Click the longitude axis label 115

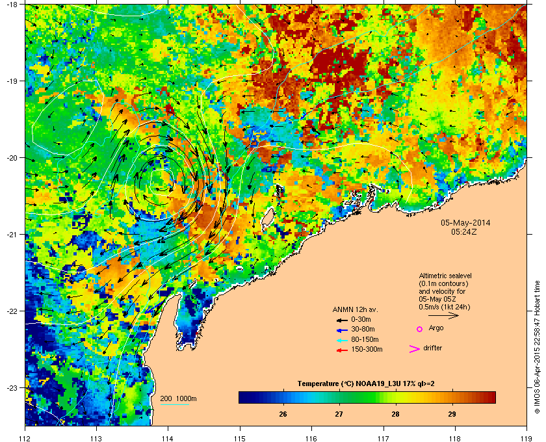click(x=240, y=438)
